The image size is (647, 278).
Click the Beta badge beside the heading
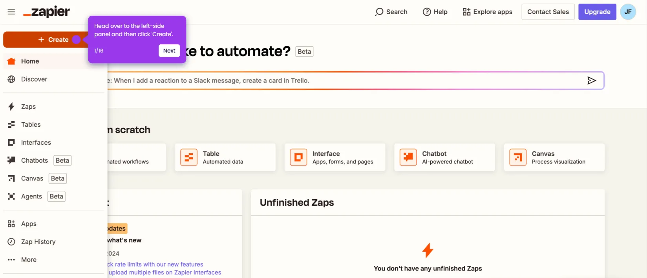pyautogui.click(x=304, y=51)
